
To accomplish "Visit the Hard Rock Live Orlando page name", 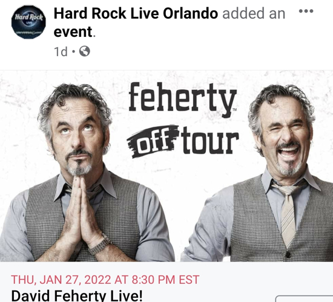I will [x=136, y=13].
